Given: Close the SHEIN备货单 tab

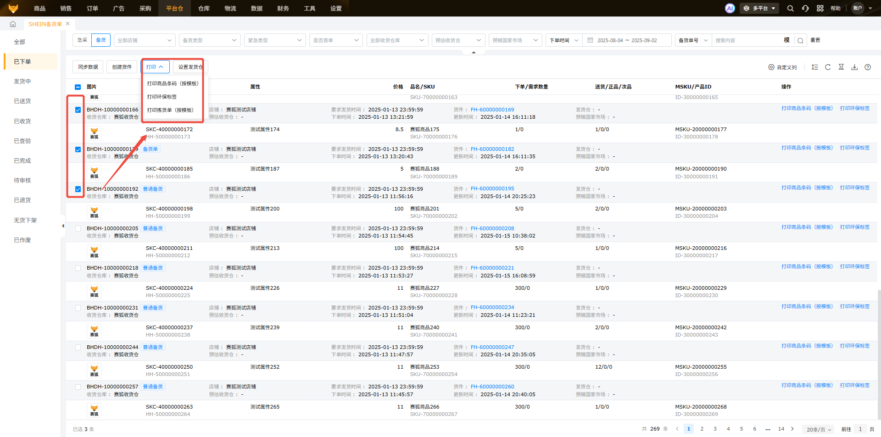Looking at the screenshot, I should (68, 23).
